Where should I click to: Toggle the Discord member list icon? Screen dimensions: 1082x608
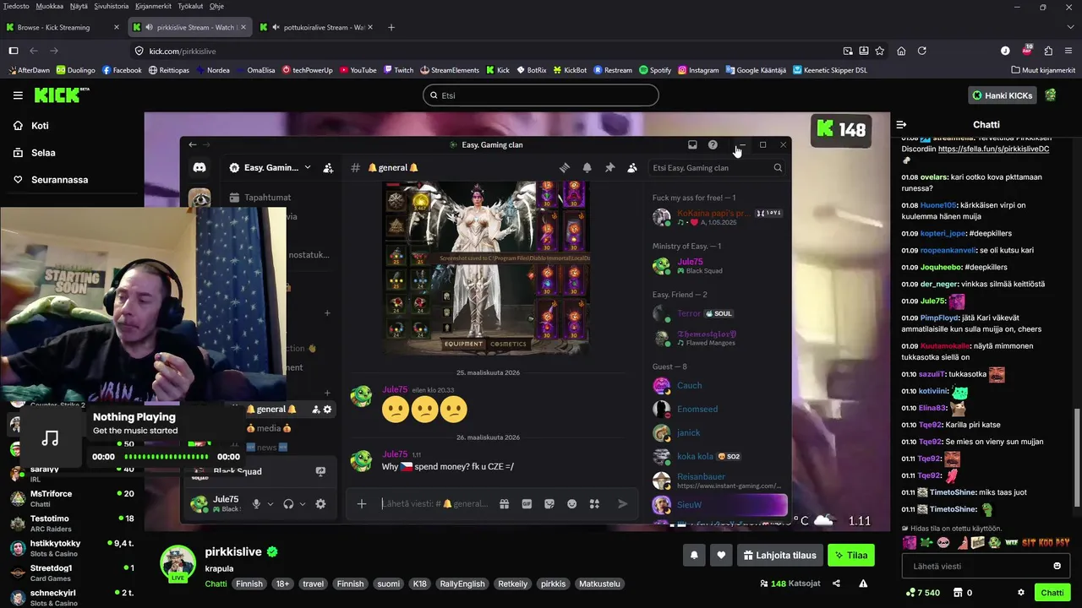pyautogui.click(x=632, y=168)
